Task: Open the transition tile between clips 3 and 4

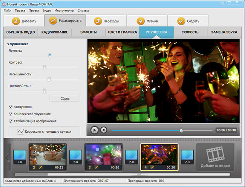Action: (x=132, y=157)
